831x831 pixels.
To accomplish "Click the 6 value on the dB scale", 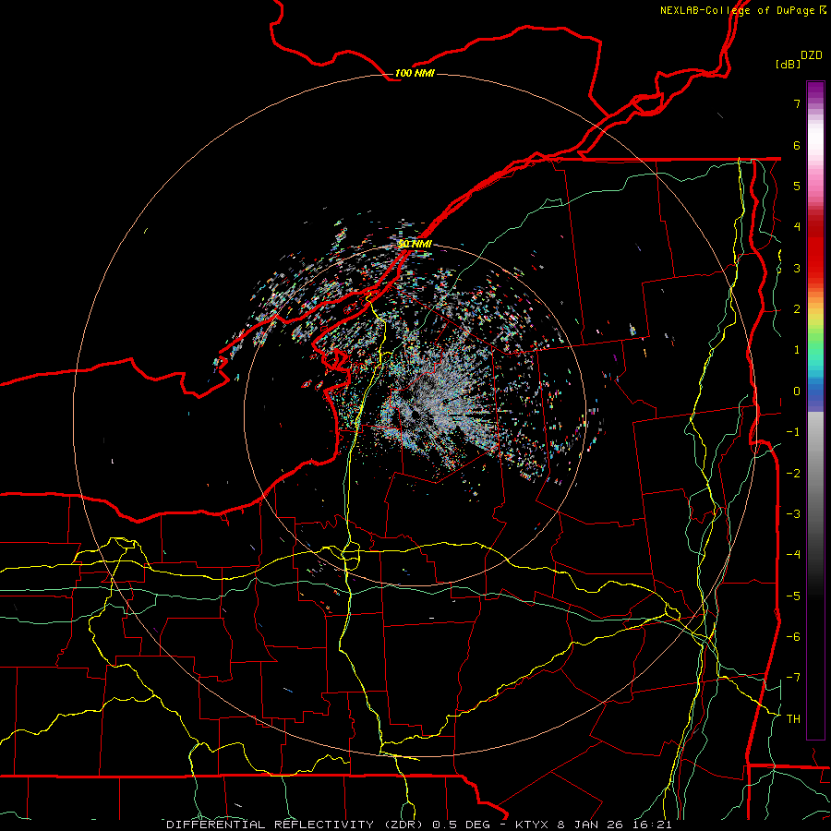I will [797, 145].
